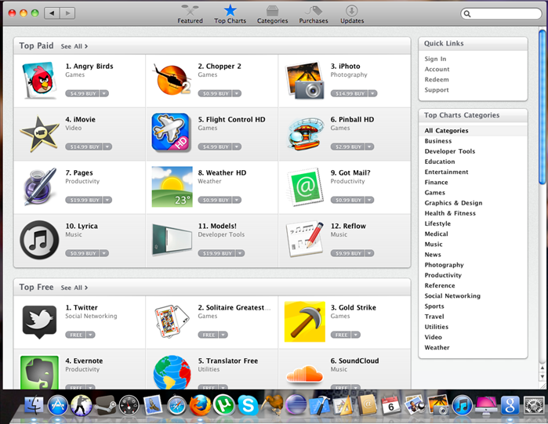Go back with the left arrow button

[52, 13]
